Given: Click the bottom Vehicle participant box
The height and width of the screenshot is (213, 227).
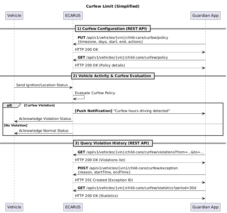Looking at the screenshot, I should pos(14,207).
